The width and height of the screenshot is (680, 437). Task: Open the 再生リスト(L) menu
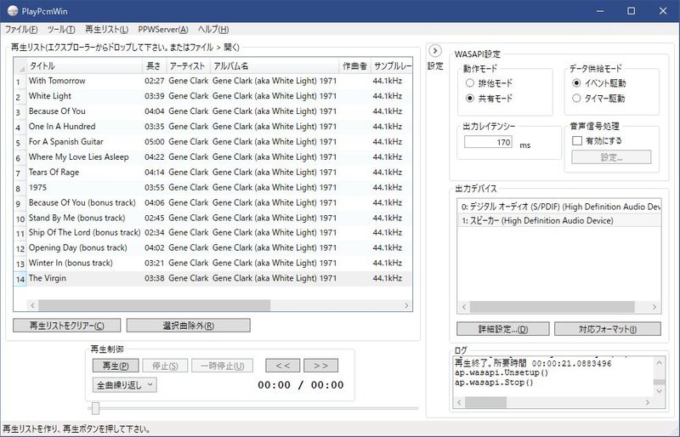pyautogui.click(x=107, y=30)
